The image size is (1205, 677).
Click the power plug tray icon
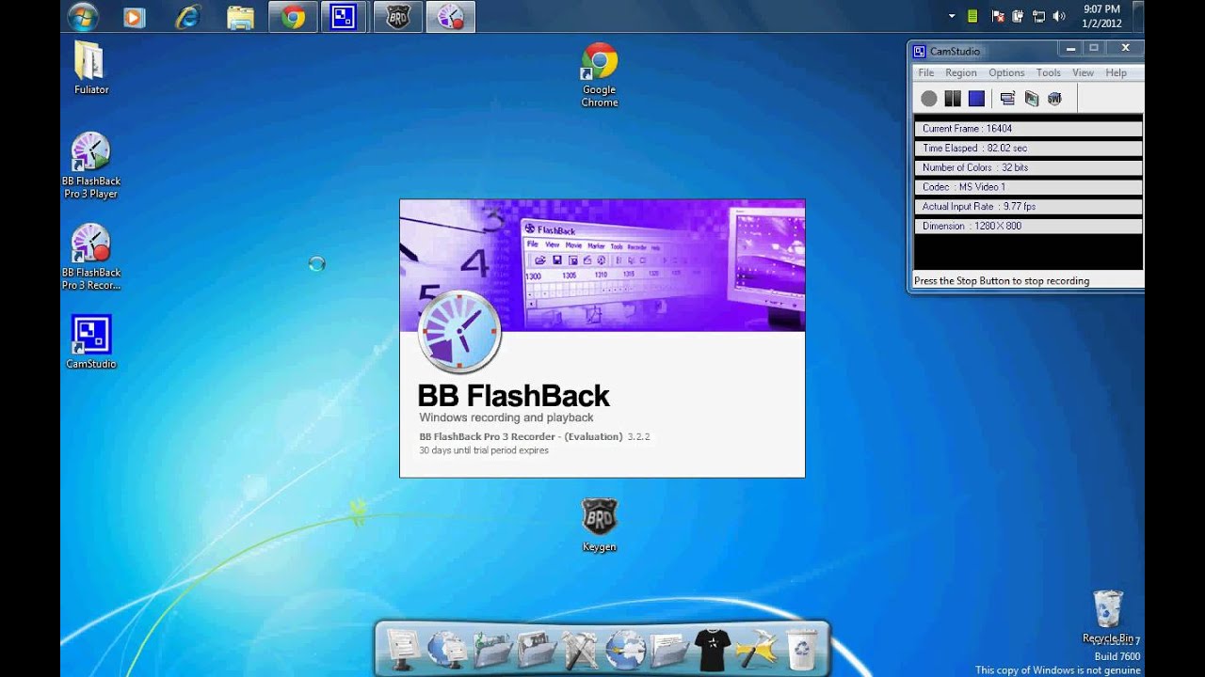pos(1018,16)
